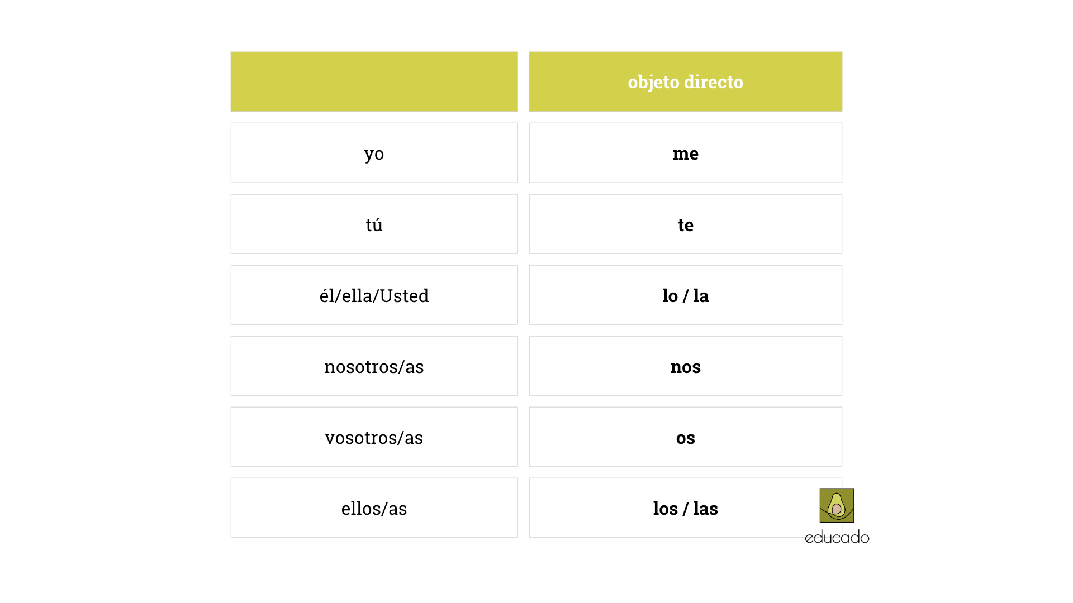This screenshot has height=603, width=1073.
Task: Click the word "él" in third row
Action: (x=326, y=295)
